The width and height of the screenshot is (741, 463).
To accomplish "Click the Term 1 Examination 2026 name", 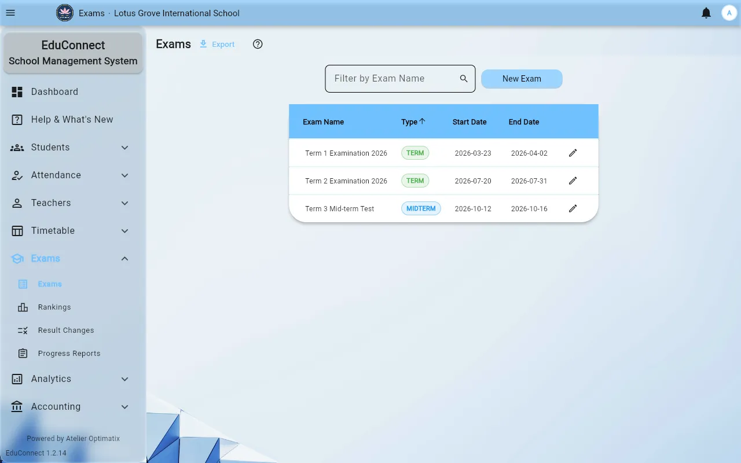I will [x=346, y=153].
